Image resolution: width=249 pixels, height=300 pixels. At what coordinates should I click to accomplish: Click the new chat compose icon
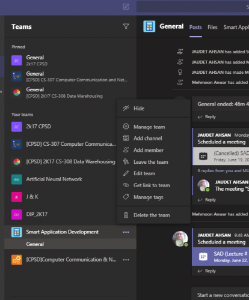126,7
